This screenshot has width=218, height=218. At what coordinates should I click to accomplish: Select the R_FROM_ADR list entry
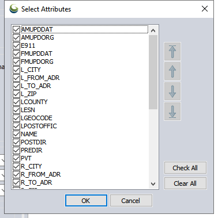coord(41,174)
